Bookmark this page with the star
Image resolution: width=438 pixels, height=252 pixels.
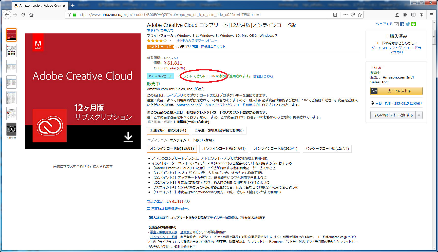coord(360,15)
